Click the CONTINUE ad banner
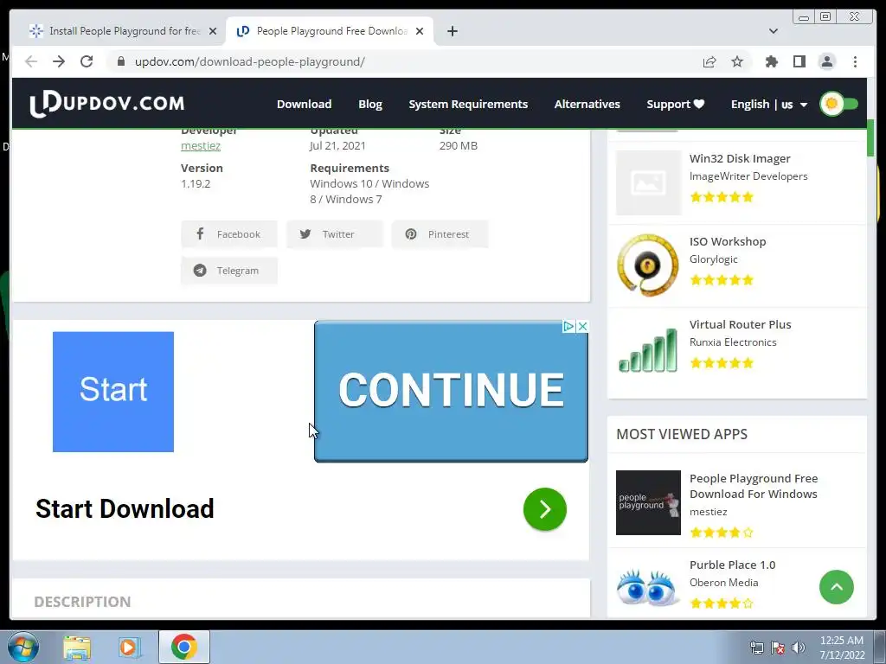886x664 pixels. pyautogui.click(x=451, y=392)
